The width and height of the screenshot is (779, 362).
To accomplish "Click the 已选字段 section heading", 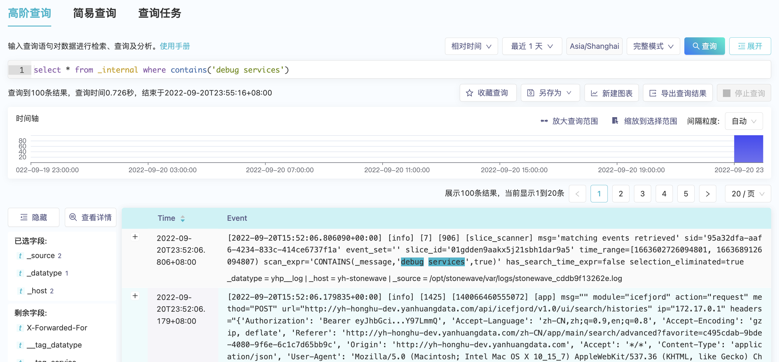I will 30,241.
